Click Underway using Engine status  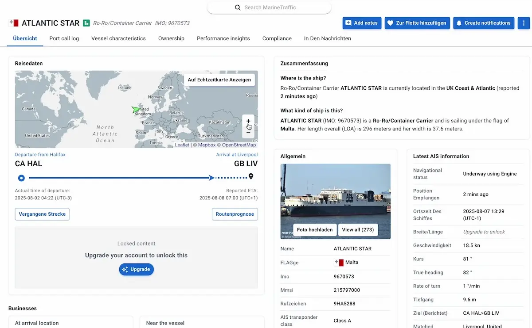coord(490,174)
